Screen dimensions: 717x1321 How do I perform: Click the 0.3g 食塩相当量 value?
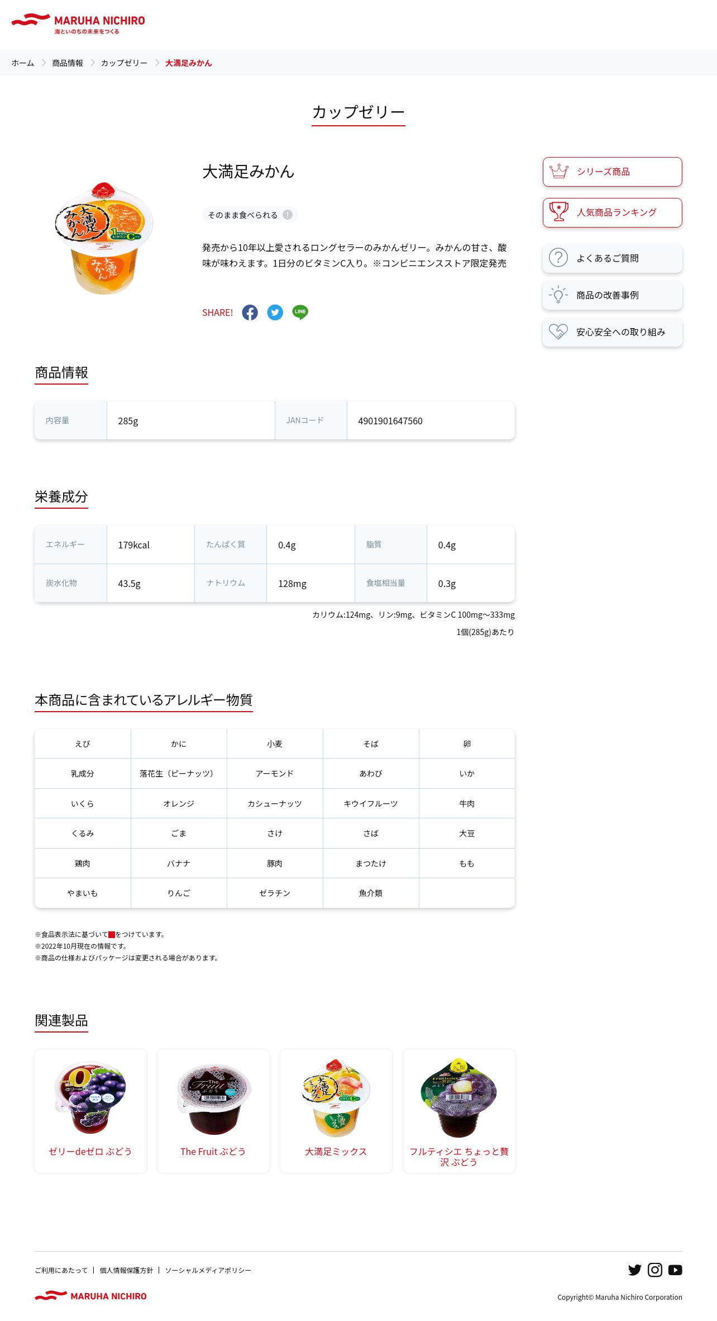coord(447,584)
